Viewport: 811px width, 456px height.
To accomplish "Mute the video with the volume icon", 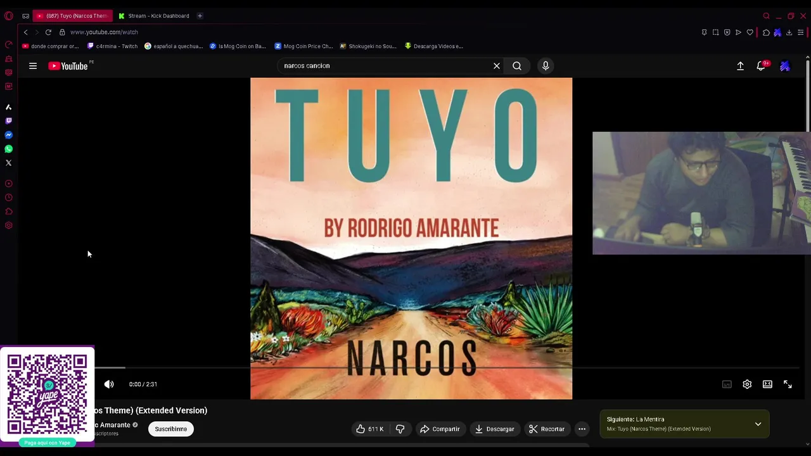I will (109, 384).
